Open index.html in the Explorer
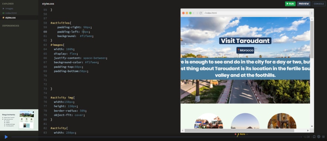 [x=11, y=13]
